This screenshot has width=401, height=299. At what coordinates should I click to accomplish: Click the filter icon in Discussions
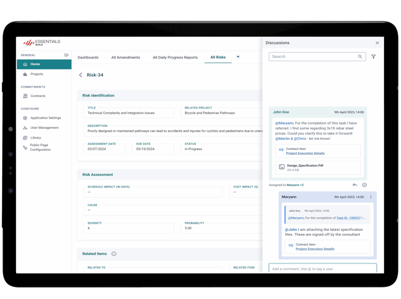pyautogui.click(x=373, y=57)
